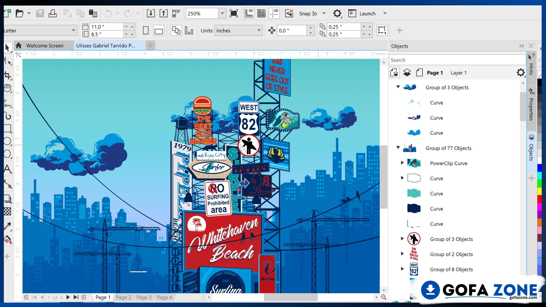The height and width of the screenshot is (307, 546).
Task: Click the Publish to PDF icon
Action: [x=176, y=13]
